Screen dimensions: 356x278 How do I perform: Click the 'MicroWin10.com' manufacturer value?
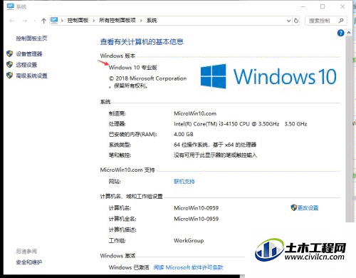pyautogui.click(x=195, y=113)
